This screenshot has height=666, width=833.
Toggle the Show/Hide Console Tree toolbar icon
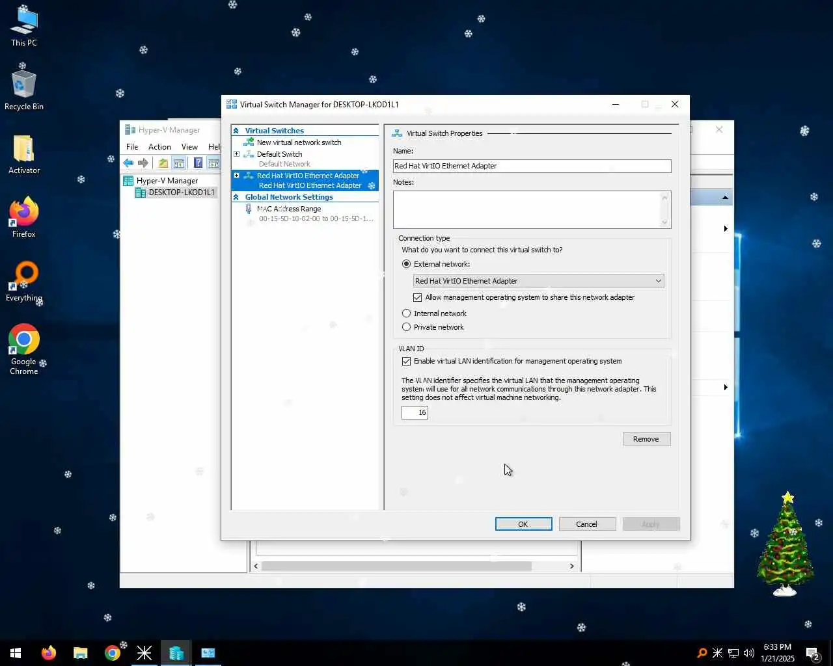click(179, 163)
